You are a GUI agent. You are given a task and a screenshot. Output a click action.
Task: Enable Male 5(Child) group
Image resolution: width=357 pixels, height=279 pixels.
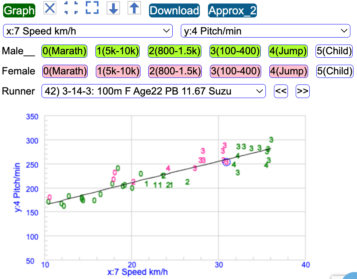tap(334, 51)
